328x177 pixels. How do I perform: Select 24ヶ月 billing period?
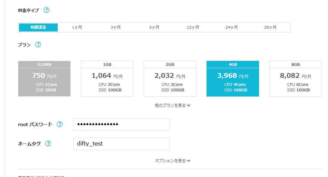tap(232, 27)
